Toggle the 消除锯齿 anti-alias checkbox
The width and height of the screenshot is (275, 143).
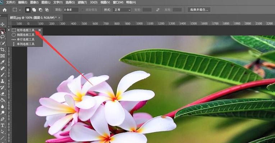pyautogui.click(x=82, y=10)
